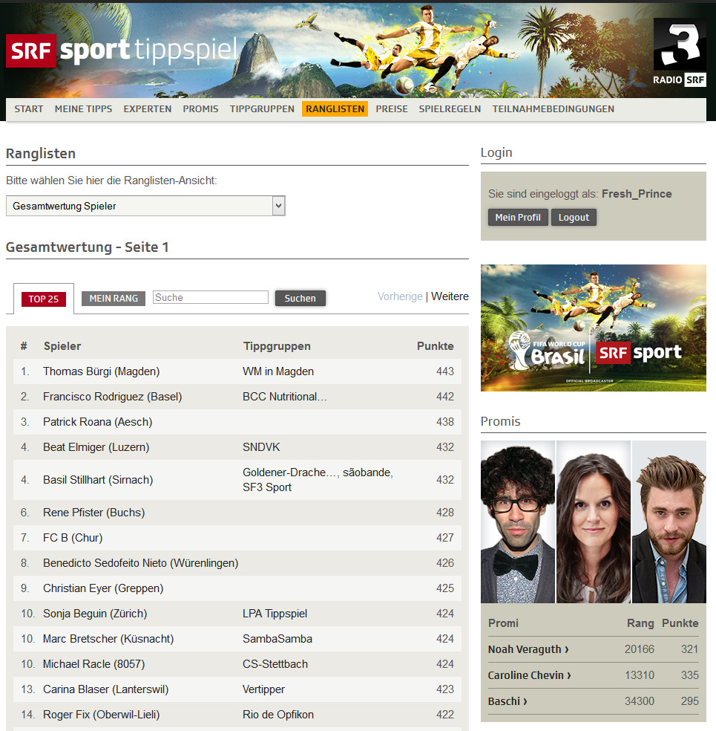The width and height of the screenshot is (716, 731).
Task: Click tip group SambaSamba
Action: (x=277, y=639)
